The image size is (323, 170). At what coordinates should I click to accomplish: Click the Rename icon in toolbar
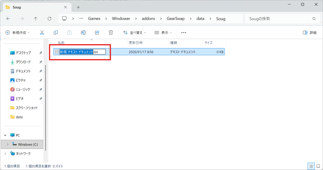click(83, 32)
